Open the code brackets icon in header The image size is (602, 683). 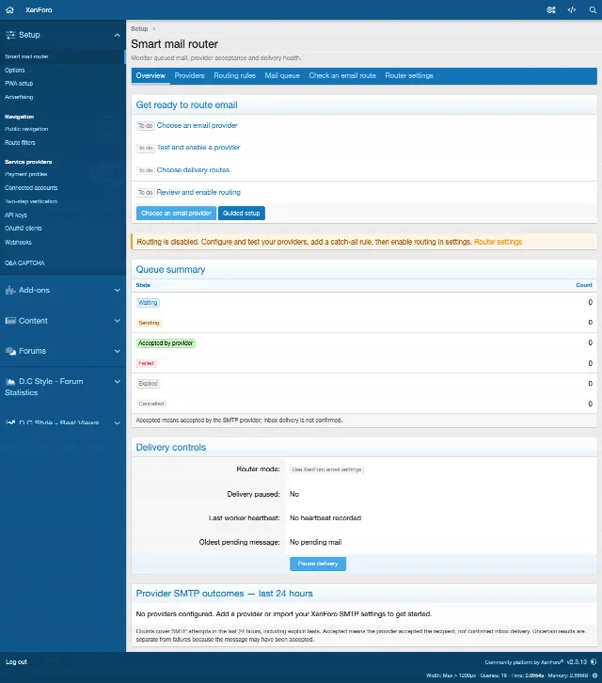[572, 9]
